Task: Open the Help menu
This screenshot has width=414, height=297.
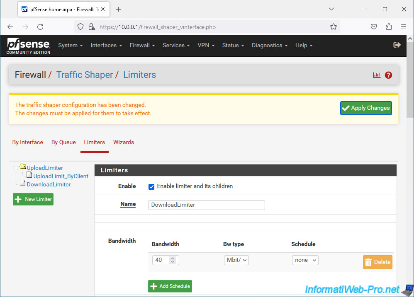Action: click(304, 45)
